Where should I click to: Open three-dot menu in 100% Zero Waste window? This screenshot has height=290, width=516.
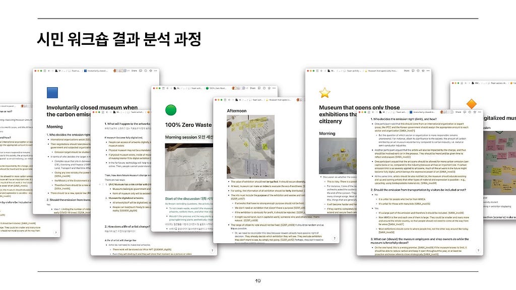coord(274,88)
